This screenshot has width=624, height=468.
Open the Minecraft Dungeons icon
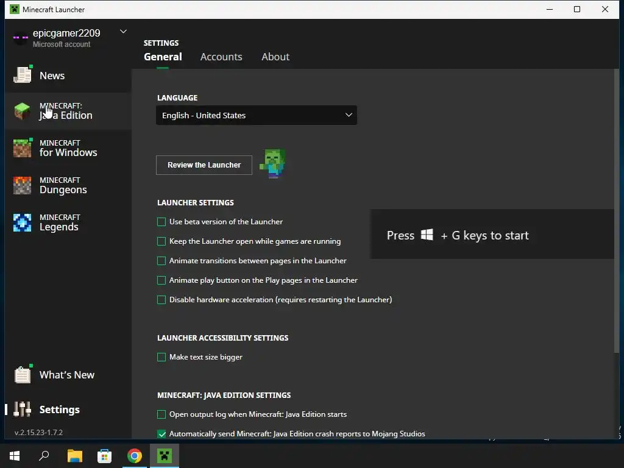[22, 185]
